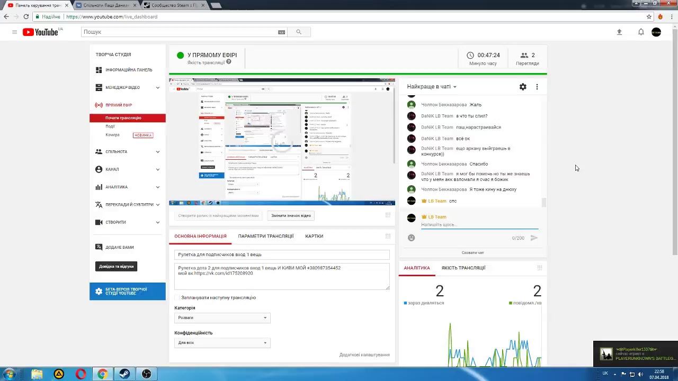Open Chrome from the taskbar
The height and width of the screenshot is (381, 678).
point(102,374)
